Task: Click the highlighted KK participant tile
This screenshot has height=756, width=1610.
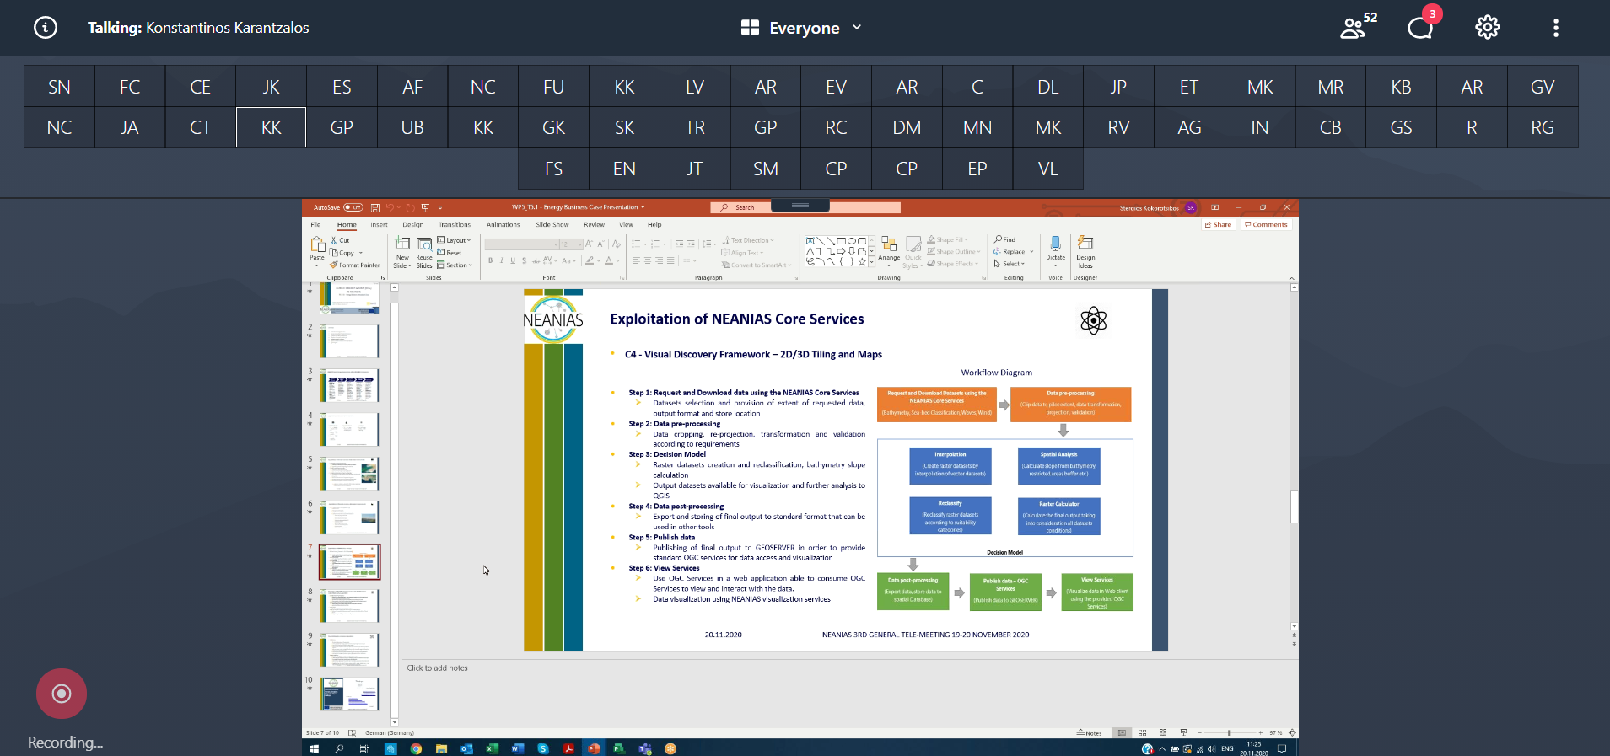Action: (x=271, y=127)
